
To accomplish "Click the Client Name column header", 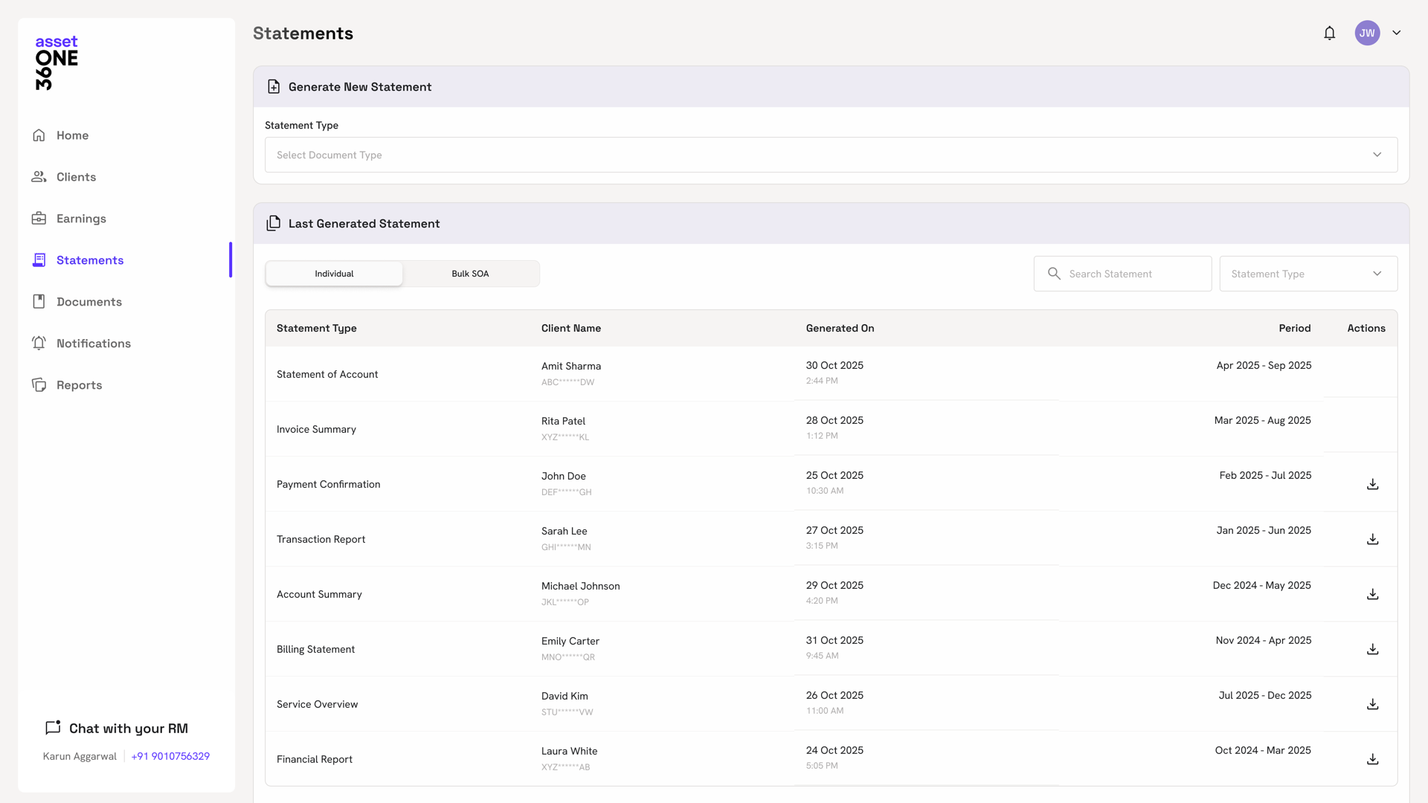I will (570, 328).
